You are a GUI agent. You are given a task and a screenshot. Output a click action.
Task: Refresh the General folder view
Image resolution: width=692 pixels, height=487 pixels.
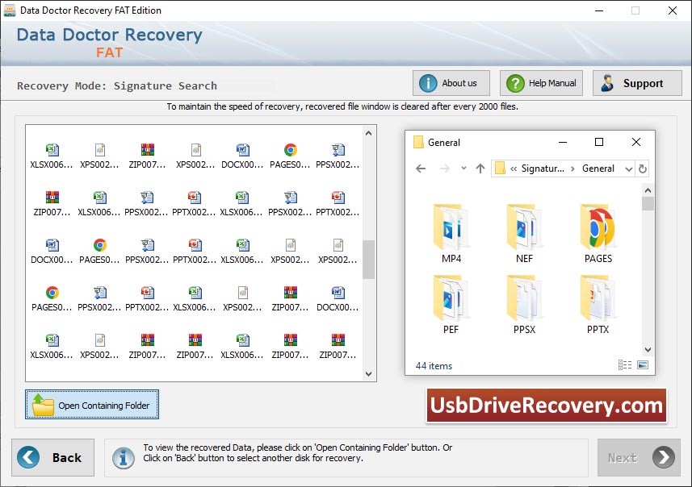click(x=643, y=169)
